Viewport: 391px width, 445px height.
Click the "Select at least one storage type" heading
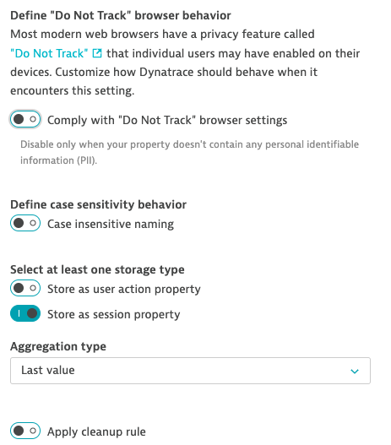97,269
